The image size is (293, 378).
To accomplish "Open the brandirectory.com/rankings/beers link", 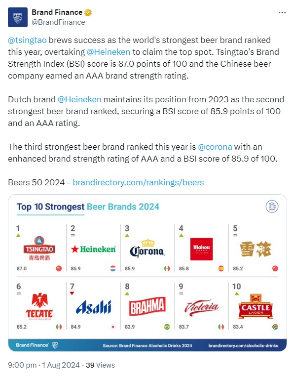I will (138, 182).
